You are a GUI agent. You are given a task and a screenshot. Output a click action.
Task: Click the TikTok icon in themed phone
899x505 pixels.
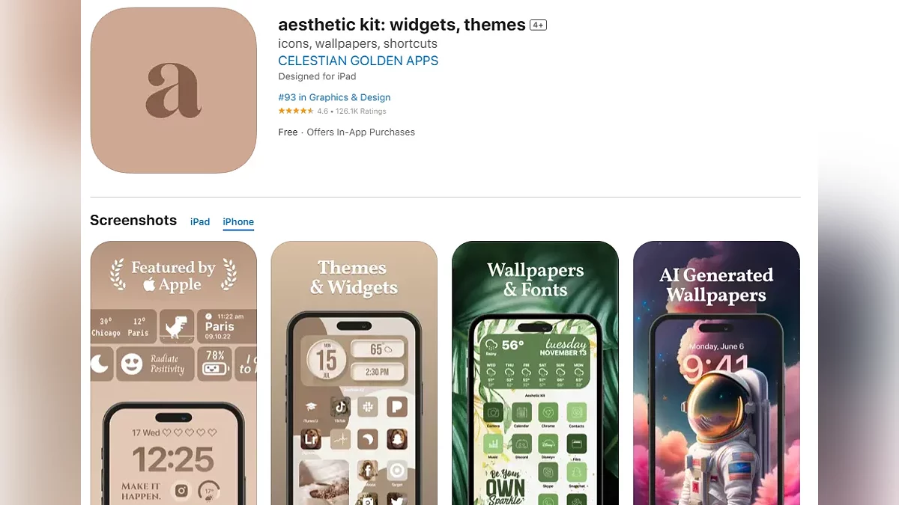coord(339,407)
